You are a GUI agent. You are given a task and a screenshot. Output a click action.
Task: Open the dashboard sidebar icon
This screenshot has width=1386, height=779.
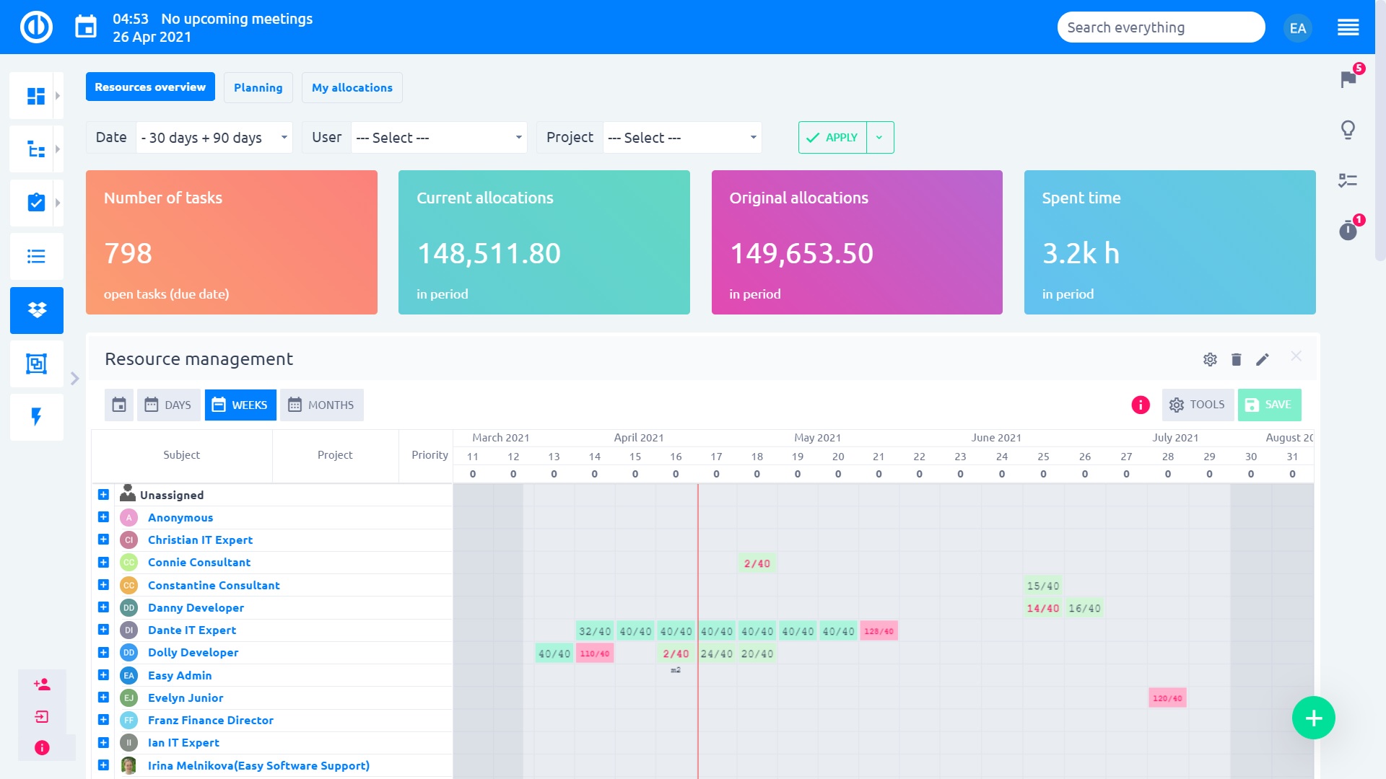[35, 95]
